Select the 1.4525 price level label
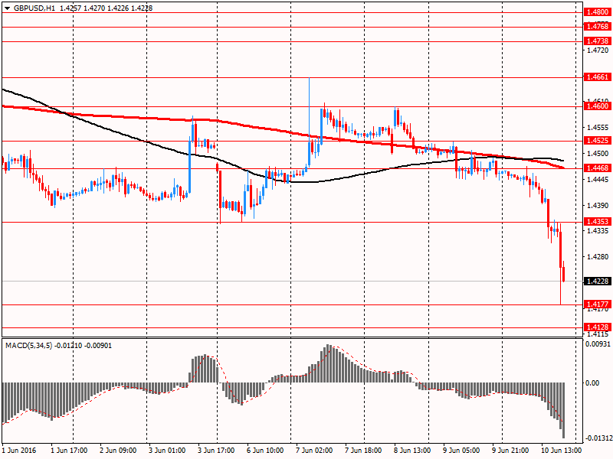The image size is (613, 459). click(597, 141)
